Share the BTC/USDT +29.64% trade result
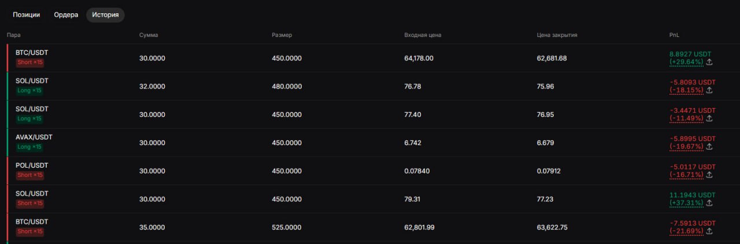The height and width of the screenshot is (244, 740). tap(709, 62)
